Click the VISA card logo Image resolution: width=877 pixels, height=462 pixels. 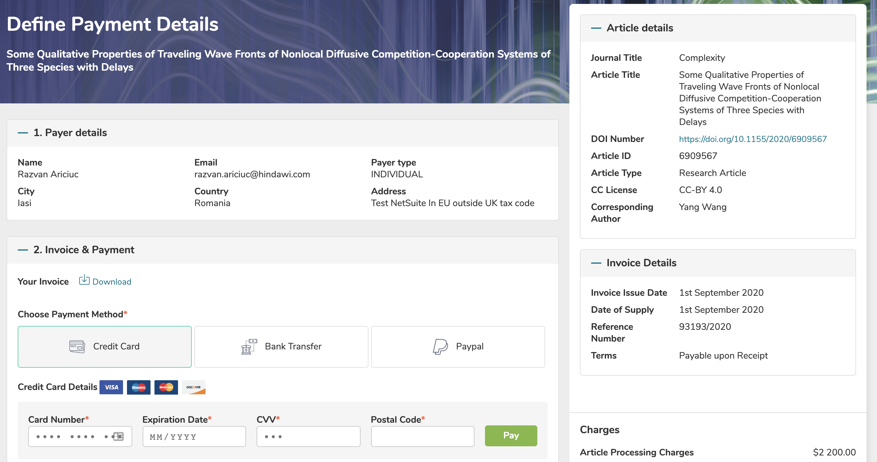(111, 387)
